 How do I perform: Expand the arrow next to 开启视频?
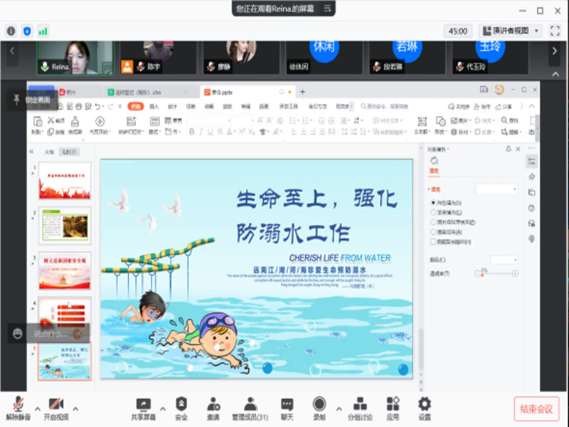coord(76,408)
